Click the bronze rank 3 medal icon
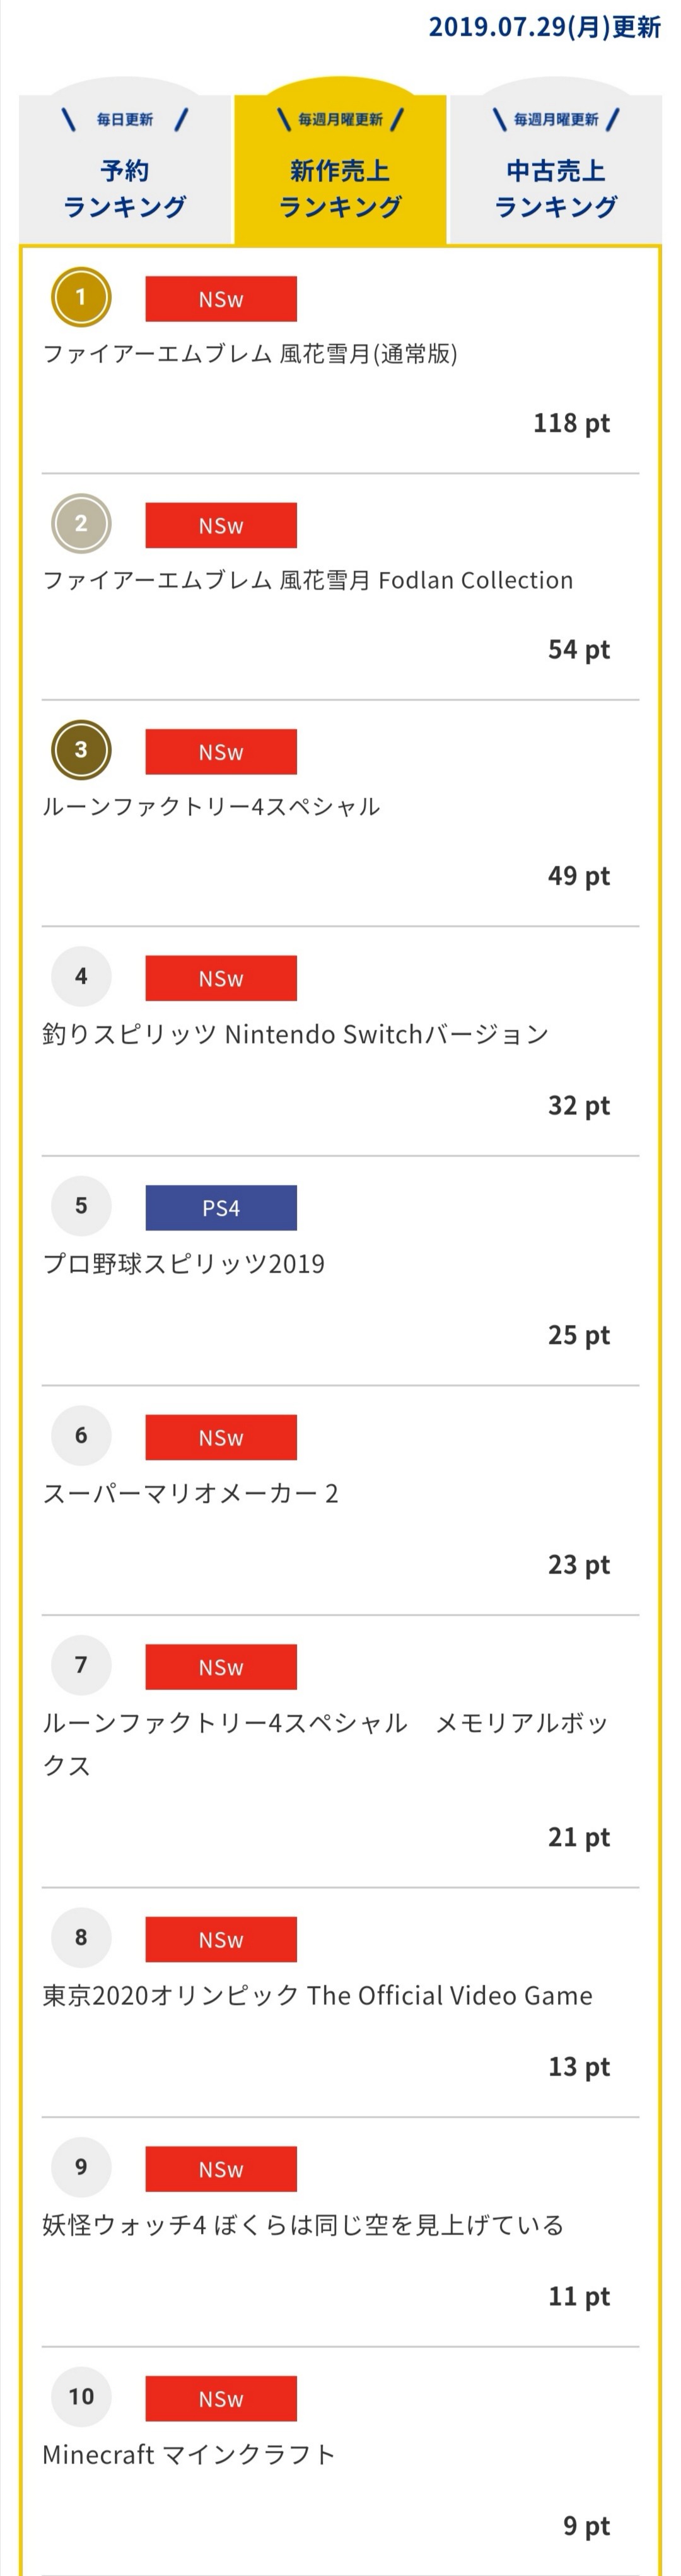 (81, 750)
